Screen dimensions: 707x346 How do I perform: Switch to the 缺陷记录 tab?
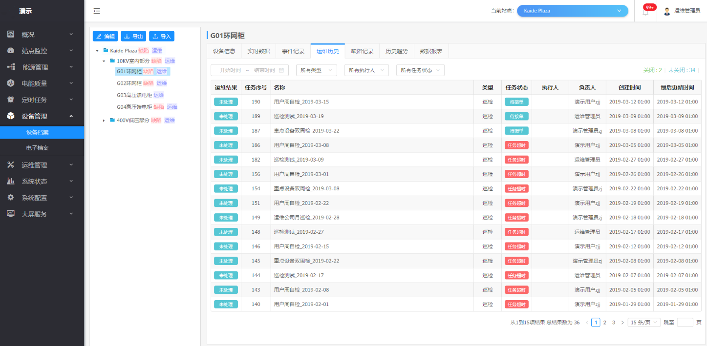362,51
